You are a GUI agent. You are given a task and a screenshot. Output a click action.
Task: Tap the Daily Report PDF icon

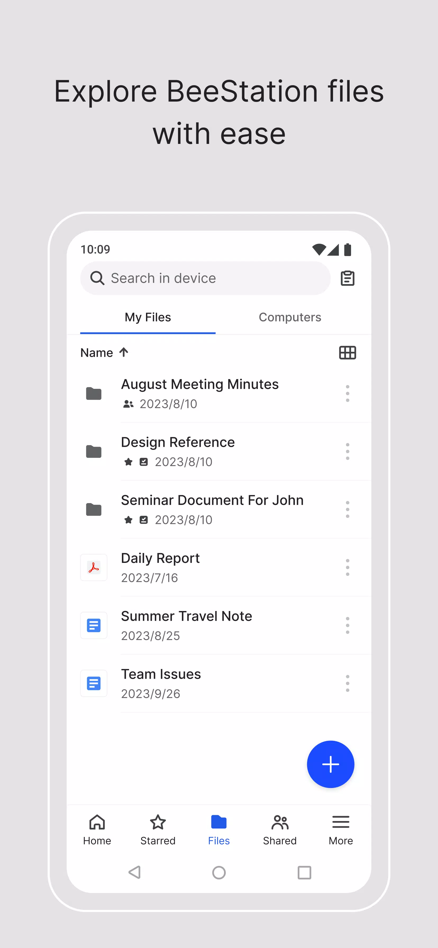[x=94, y=567]
